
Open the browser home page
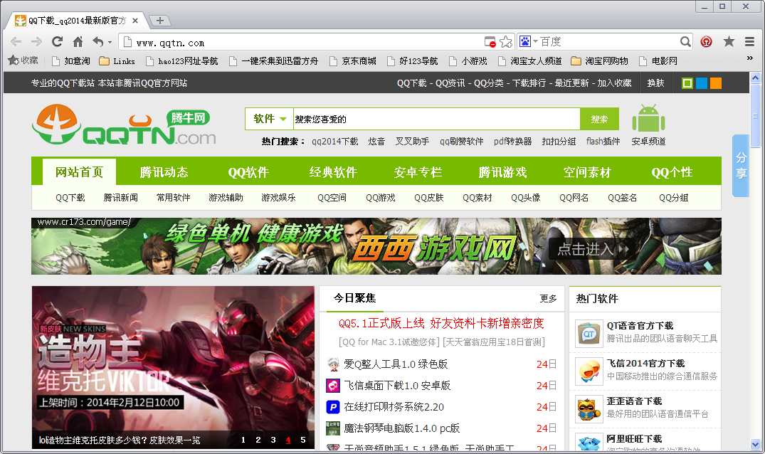(78, 42)
